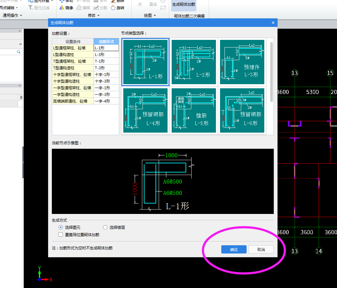Open 砌体加筋二次编辑 group label
This screenshot has height=288, width=337.
pos(189,16)
